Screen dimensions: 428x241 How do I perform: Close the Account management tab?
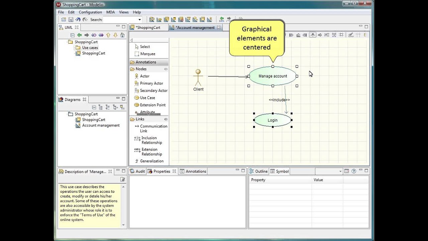click(219, 27)
